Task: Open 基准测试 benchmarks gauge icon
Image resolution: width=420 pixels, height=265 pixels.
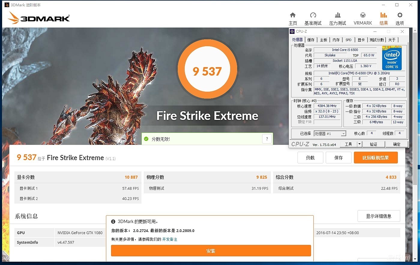Action: pos(313,15)
